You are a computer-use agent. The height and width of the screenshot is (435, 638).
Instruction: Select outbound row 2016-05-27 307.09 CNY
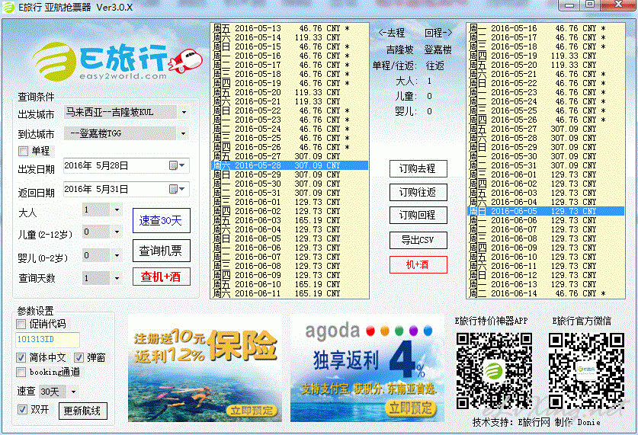point(290,156)
